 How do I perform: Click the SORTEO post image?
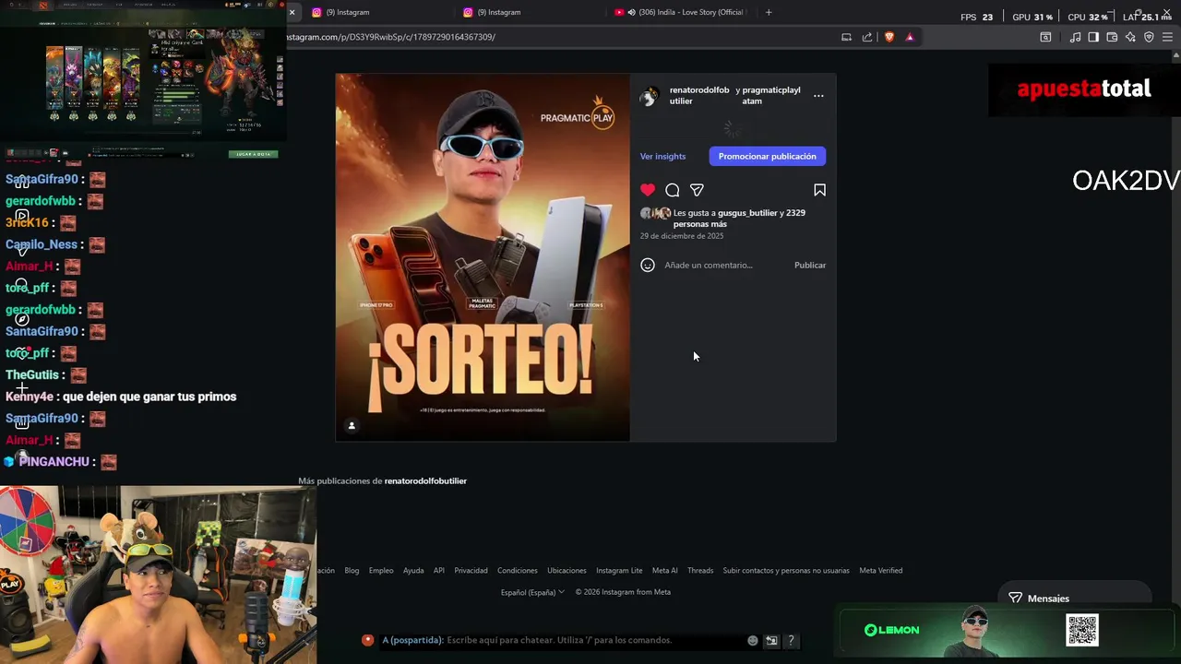(483, 257)
